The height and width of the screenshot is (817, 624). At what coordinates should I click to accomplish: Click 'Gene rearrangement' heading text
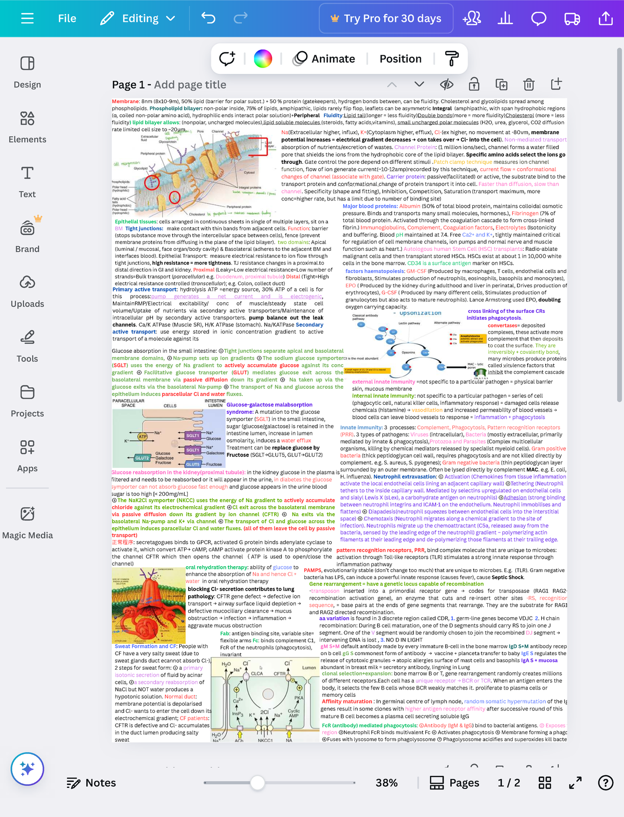[335, 584]
